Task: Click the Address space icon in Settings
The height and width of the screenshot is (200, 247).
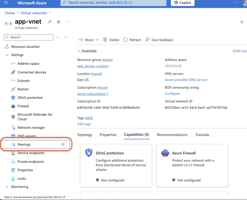Action: click(x=13, y=64)
